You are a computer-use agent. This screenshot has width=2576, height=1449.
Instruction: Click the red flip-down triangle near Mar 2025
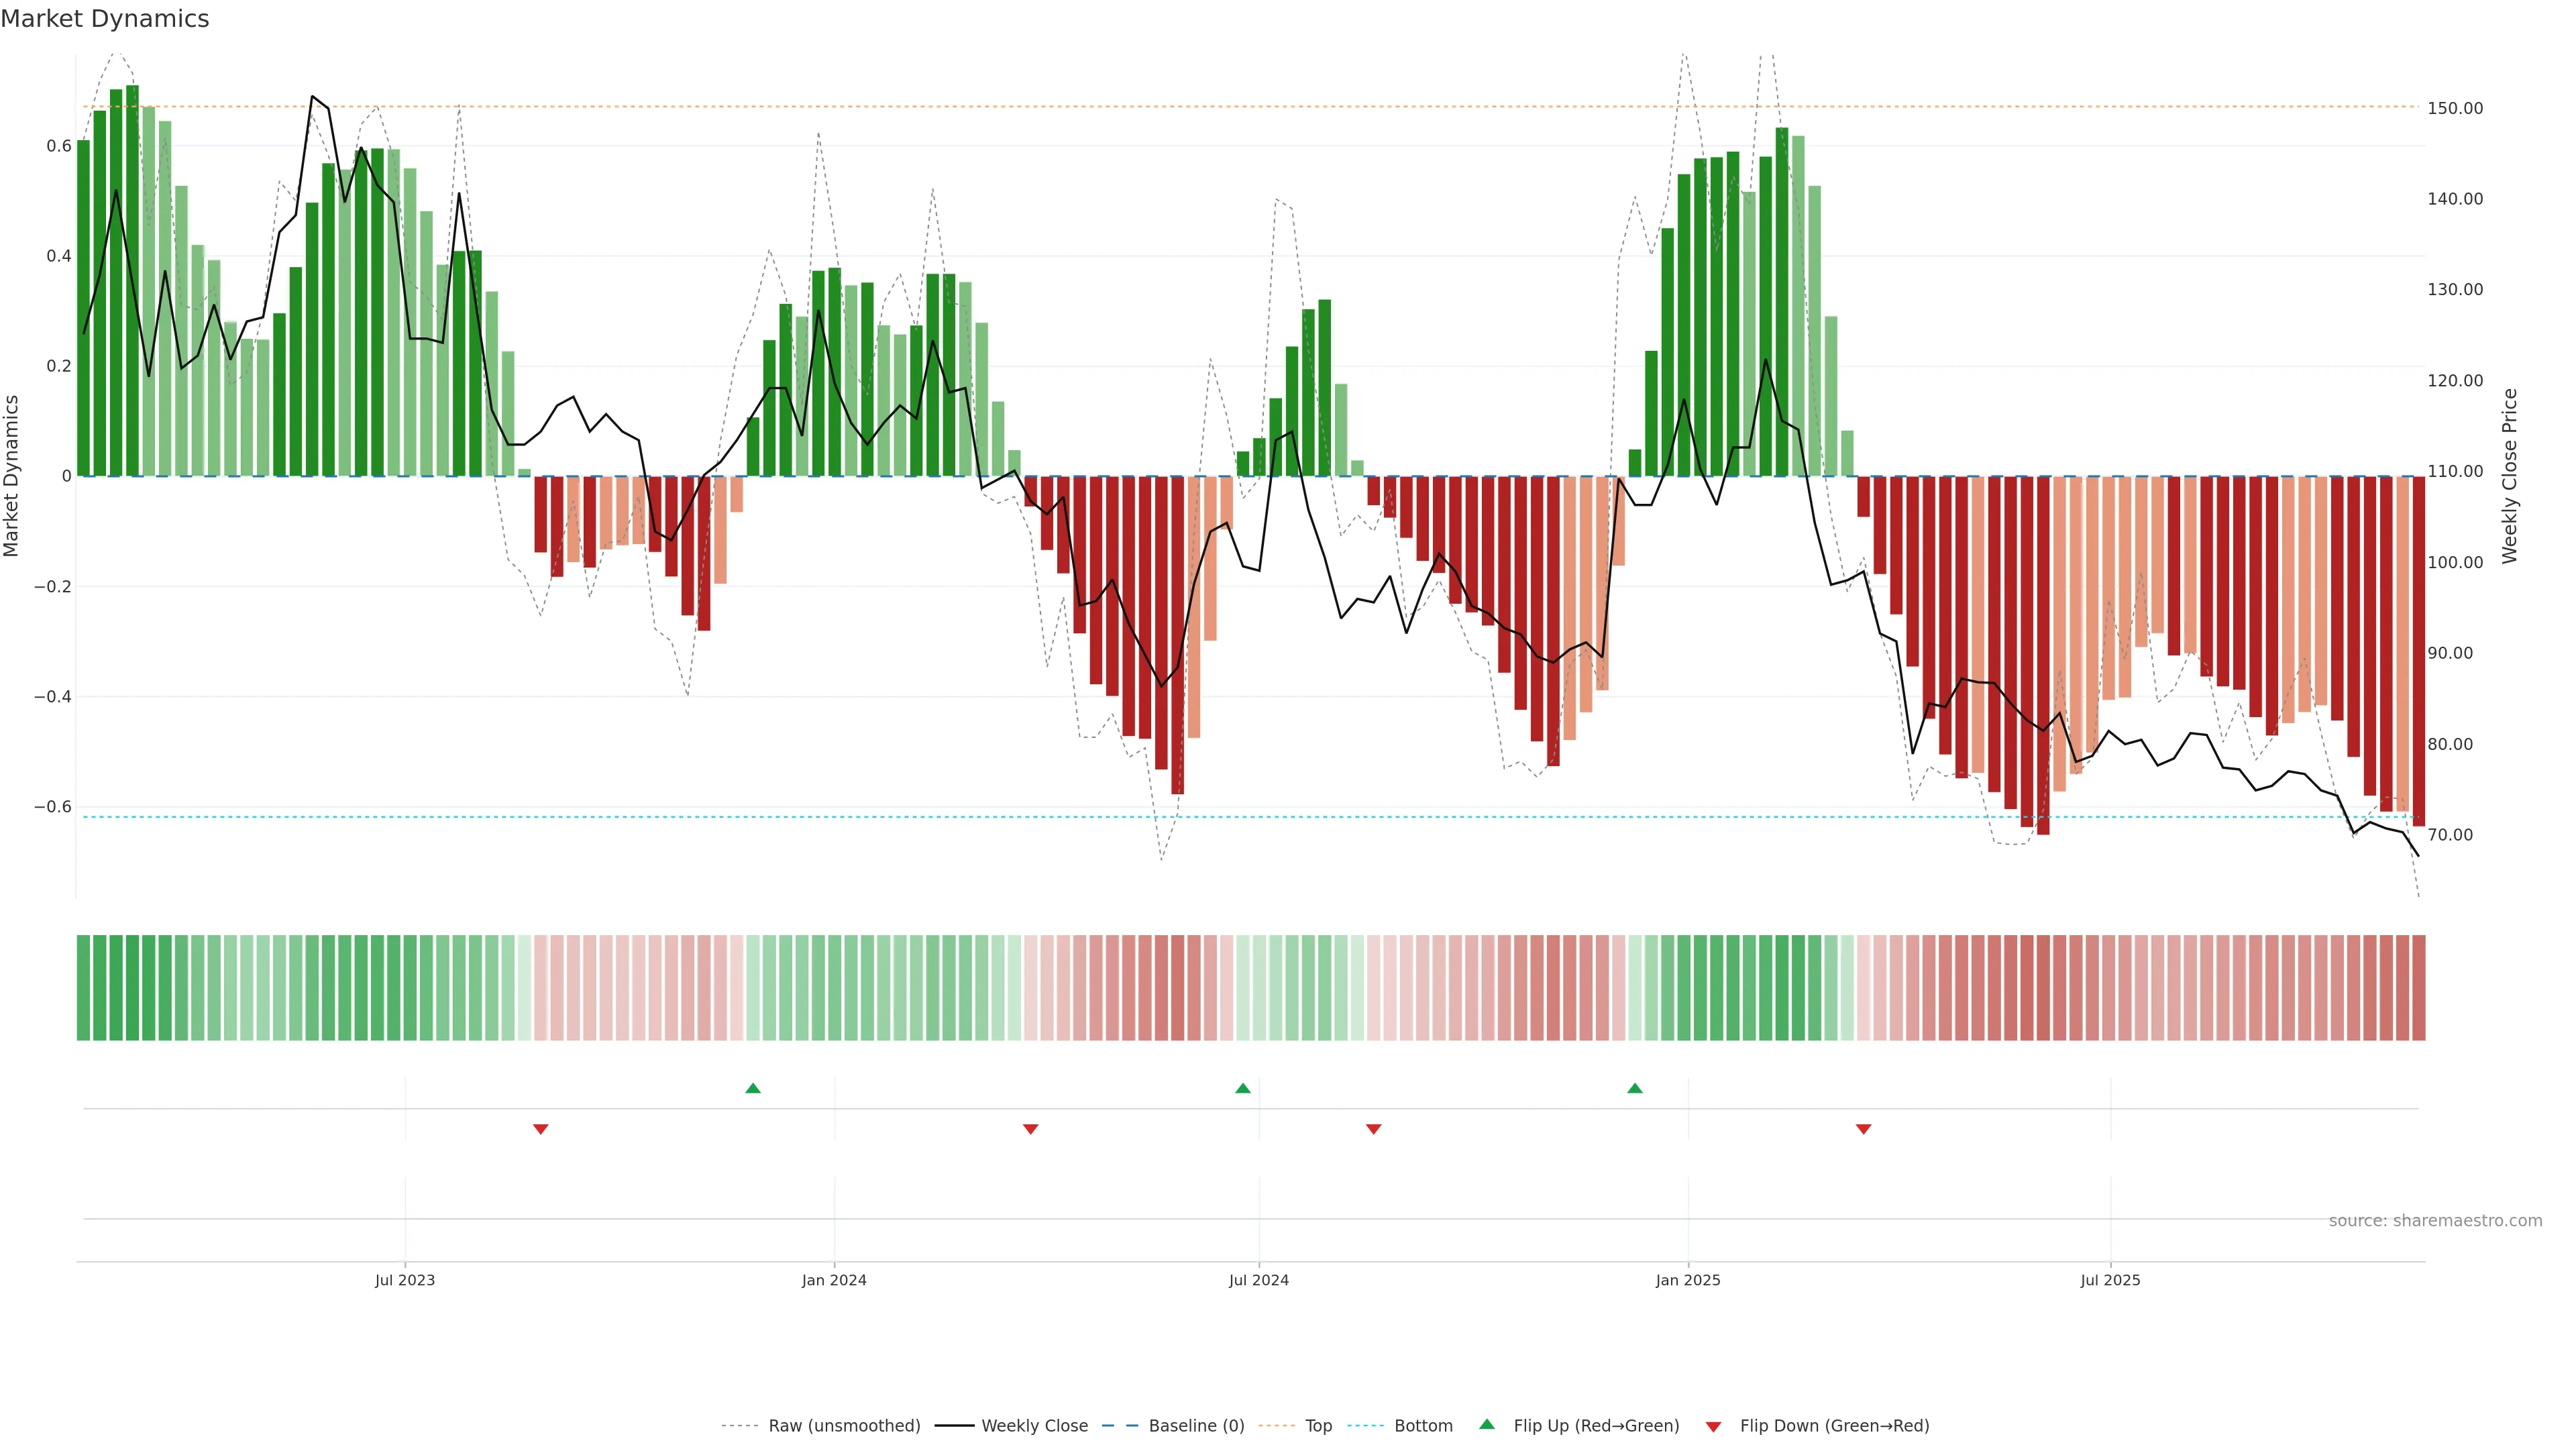click(1863, 1129)
